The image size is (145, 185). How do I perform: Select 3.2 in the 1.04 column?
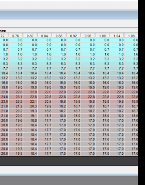pyautogui.click(x=117, y=59)
